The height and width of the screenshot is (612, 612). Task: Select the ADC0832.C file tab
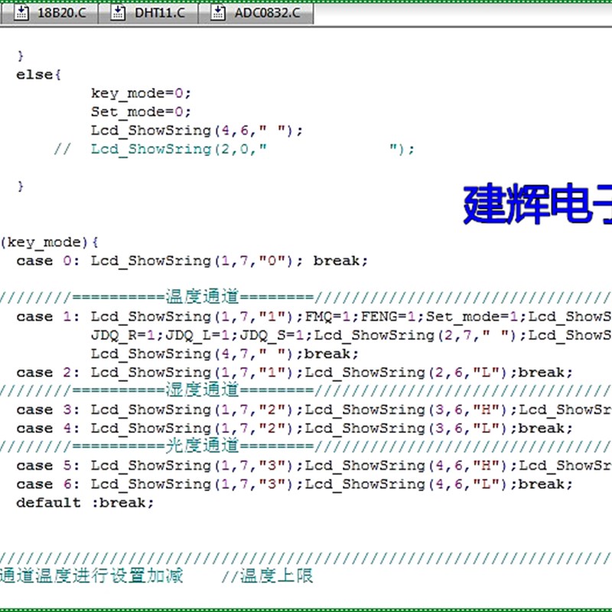coord(256,13)
